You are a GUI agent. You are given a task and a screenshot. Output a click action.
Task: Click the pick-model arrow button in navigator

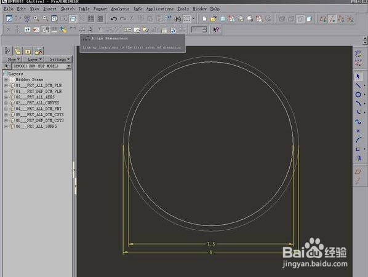pos(7,66)
